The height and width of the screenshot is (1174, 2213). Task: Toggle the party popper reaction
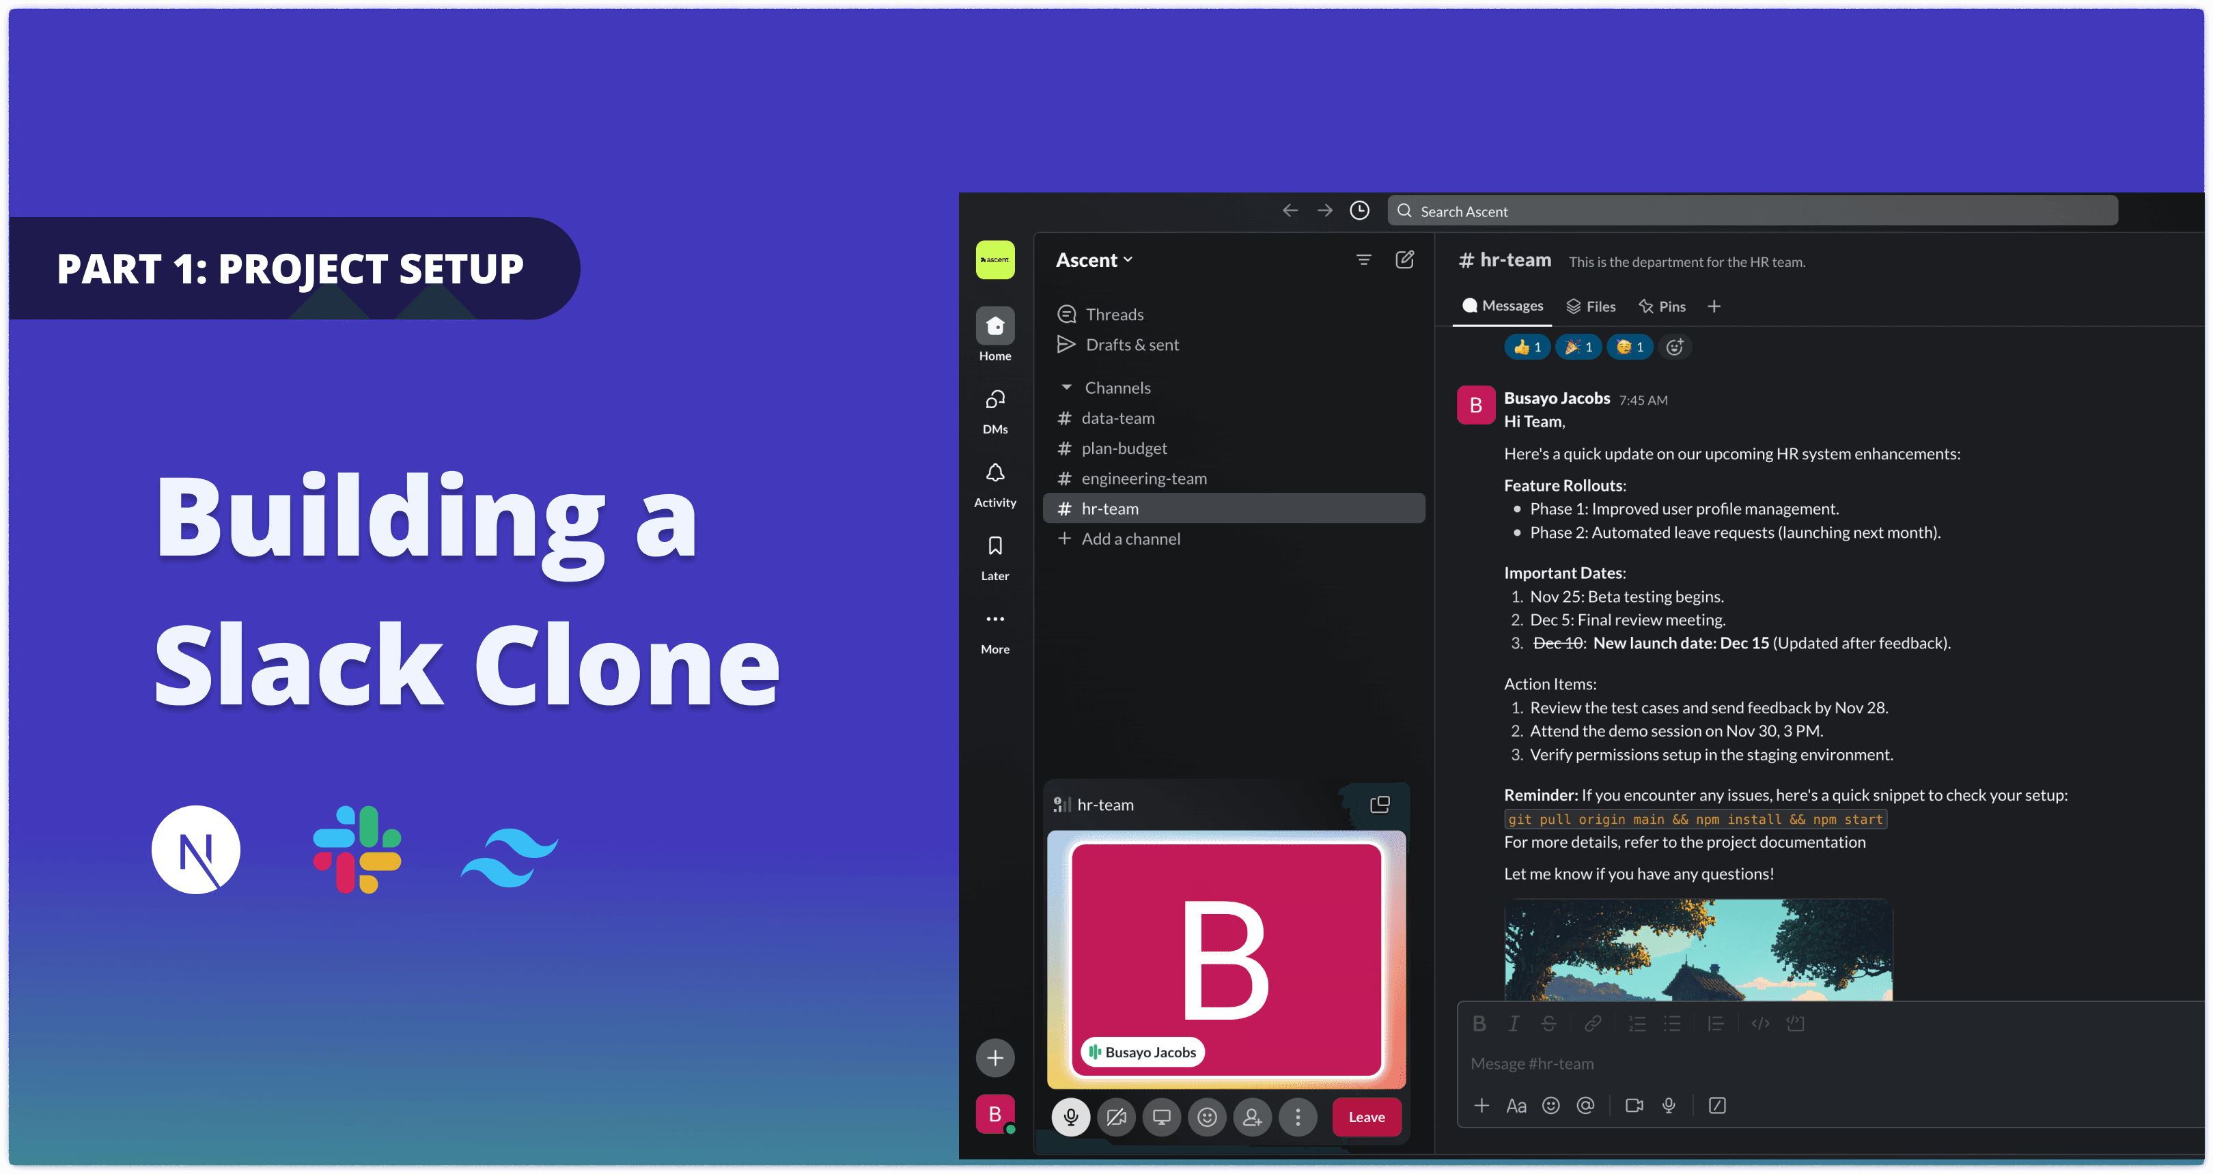pos(1578,347)
